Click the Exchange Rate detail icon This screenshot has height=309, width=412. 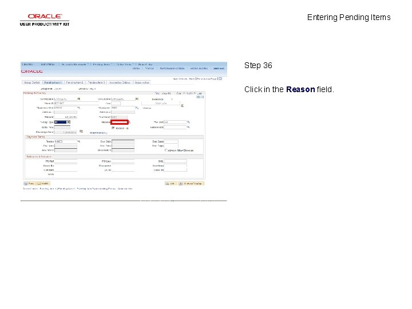(x=81, y=132)
